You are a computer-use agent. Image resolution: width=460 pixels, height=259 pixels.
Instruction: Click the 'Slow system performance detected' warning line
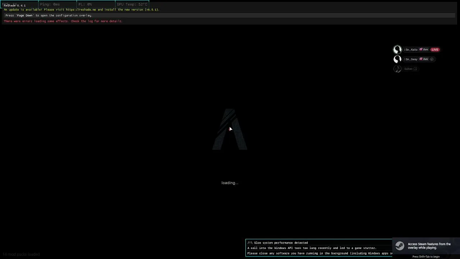pos(277,243)
